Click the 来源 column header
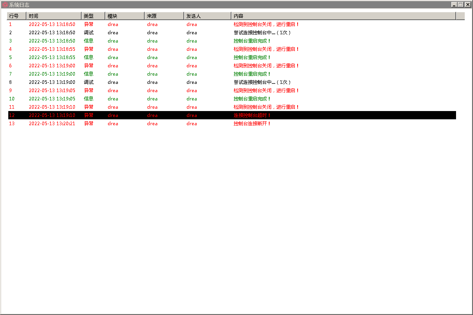 164,16
